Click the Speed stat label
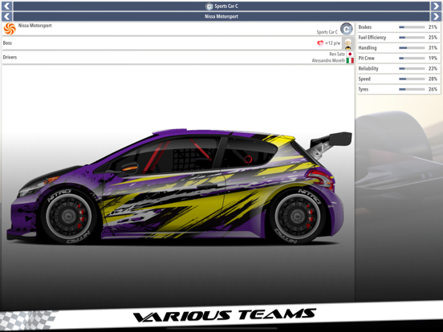 click(x=364, y=79)
